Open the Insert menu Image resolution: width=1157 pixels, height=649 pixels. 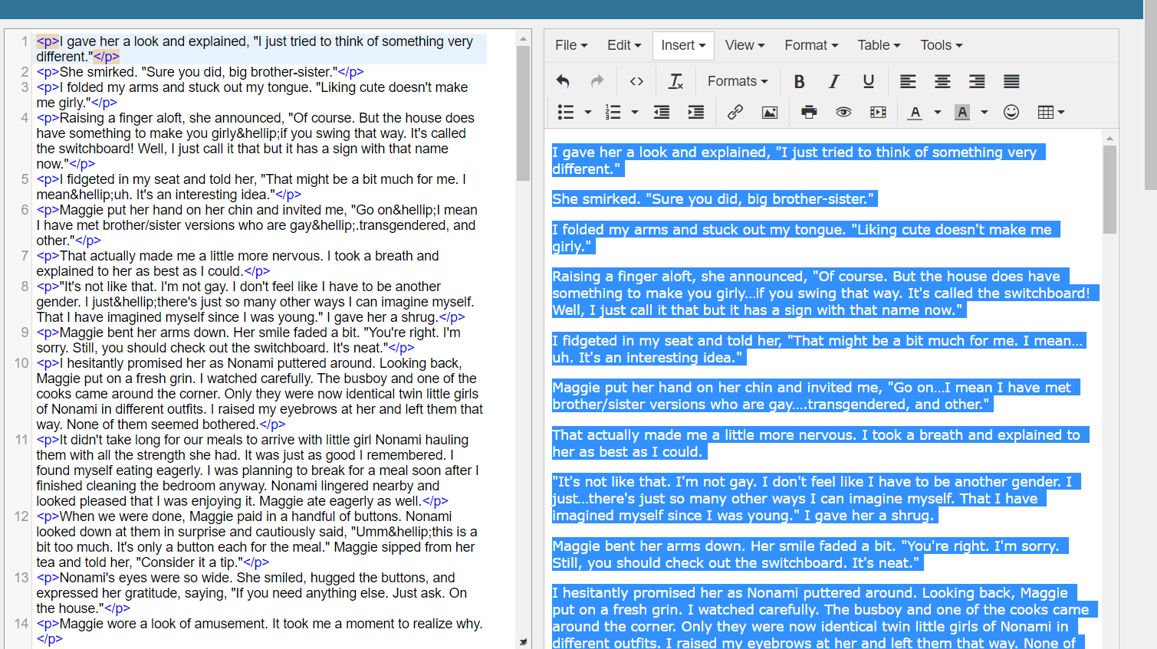pyautogui.click(x=683, y=45)
